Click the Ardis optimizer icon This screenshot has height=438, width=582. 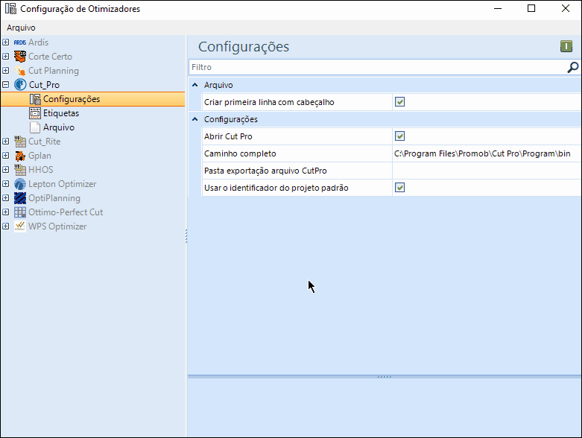pos(20,42)
